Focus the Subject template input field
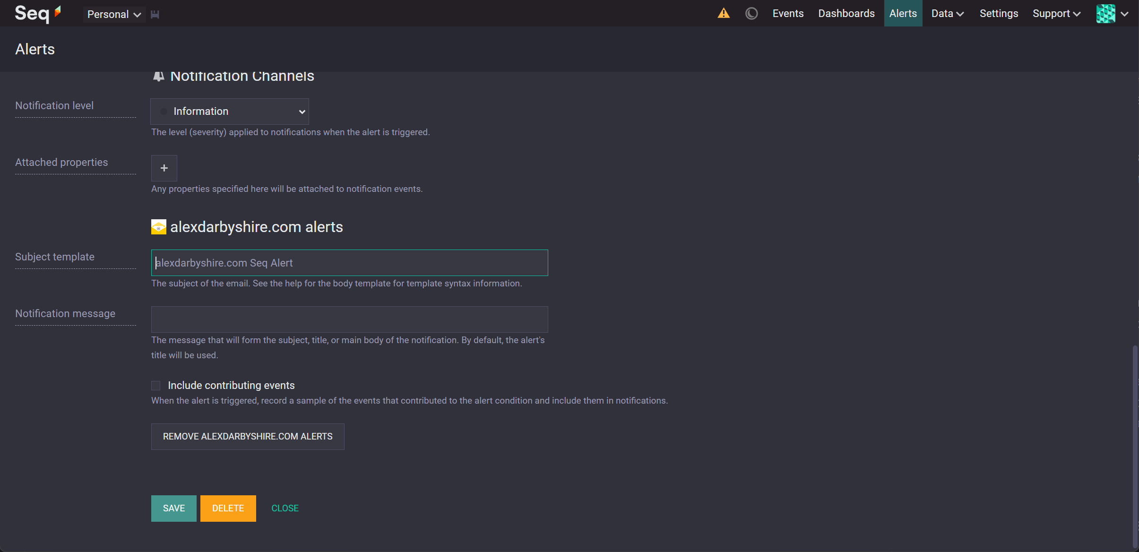The width and height of the screenshot is (1139, 552). coord(350,263)
